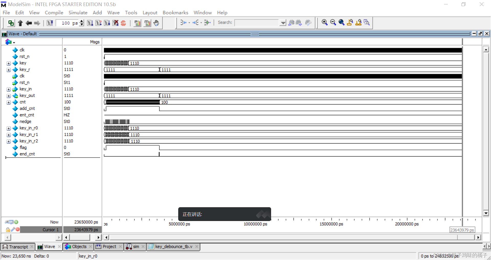Image resolution: width=491 pixels, height=260 pixels.
Task: Open the Layout menu
Action: 150,12
